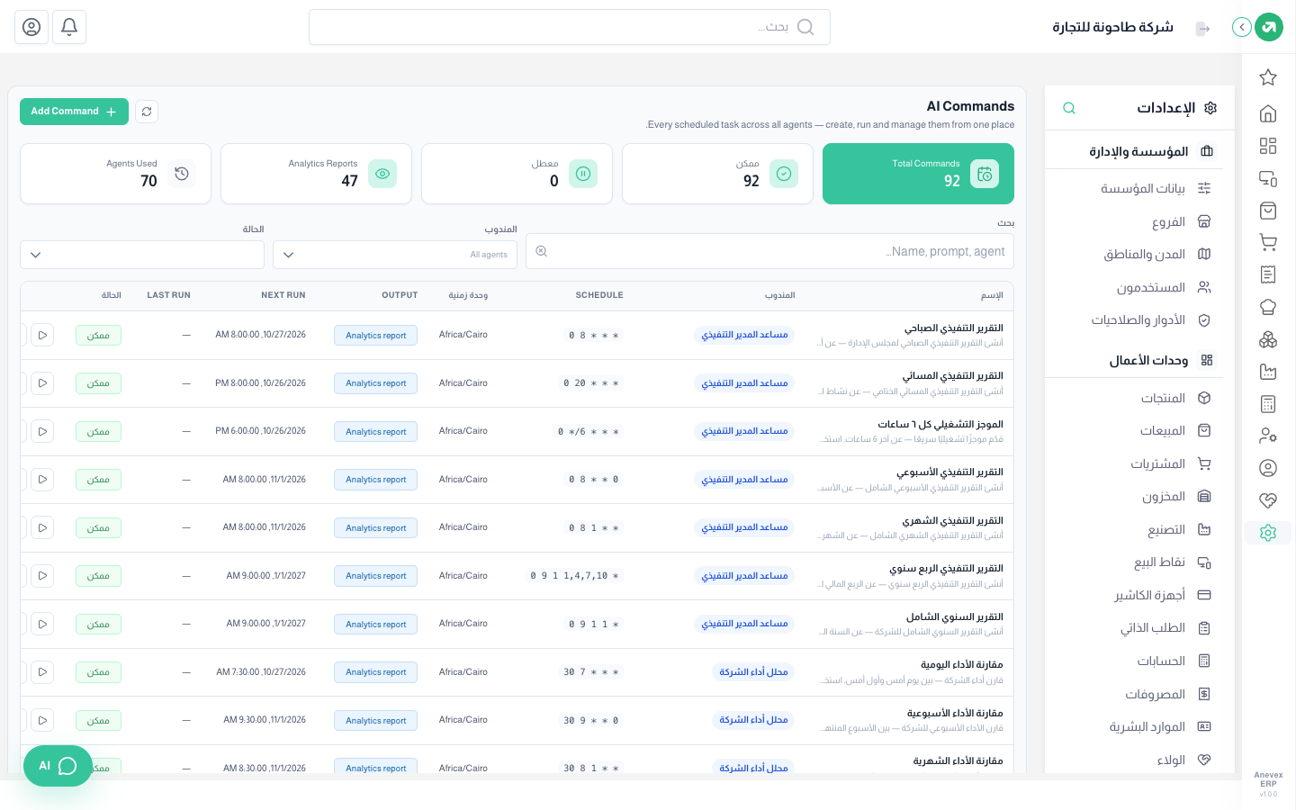
Task: Open the الحالة filter dropdown
Action: point(142,255)
